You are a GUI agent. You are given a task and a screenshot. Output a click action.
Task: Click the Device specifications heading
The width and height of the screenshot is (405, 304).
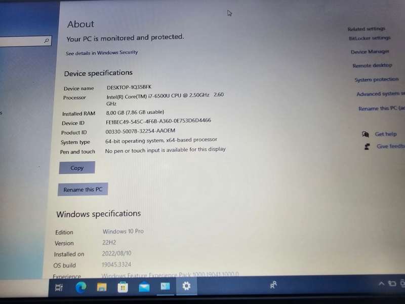[98, 73]
